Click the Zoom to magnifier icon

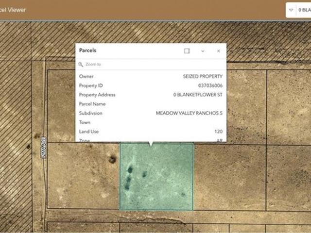coord(81,64)
